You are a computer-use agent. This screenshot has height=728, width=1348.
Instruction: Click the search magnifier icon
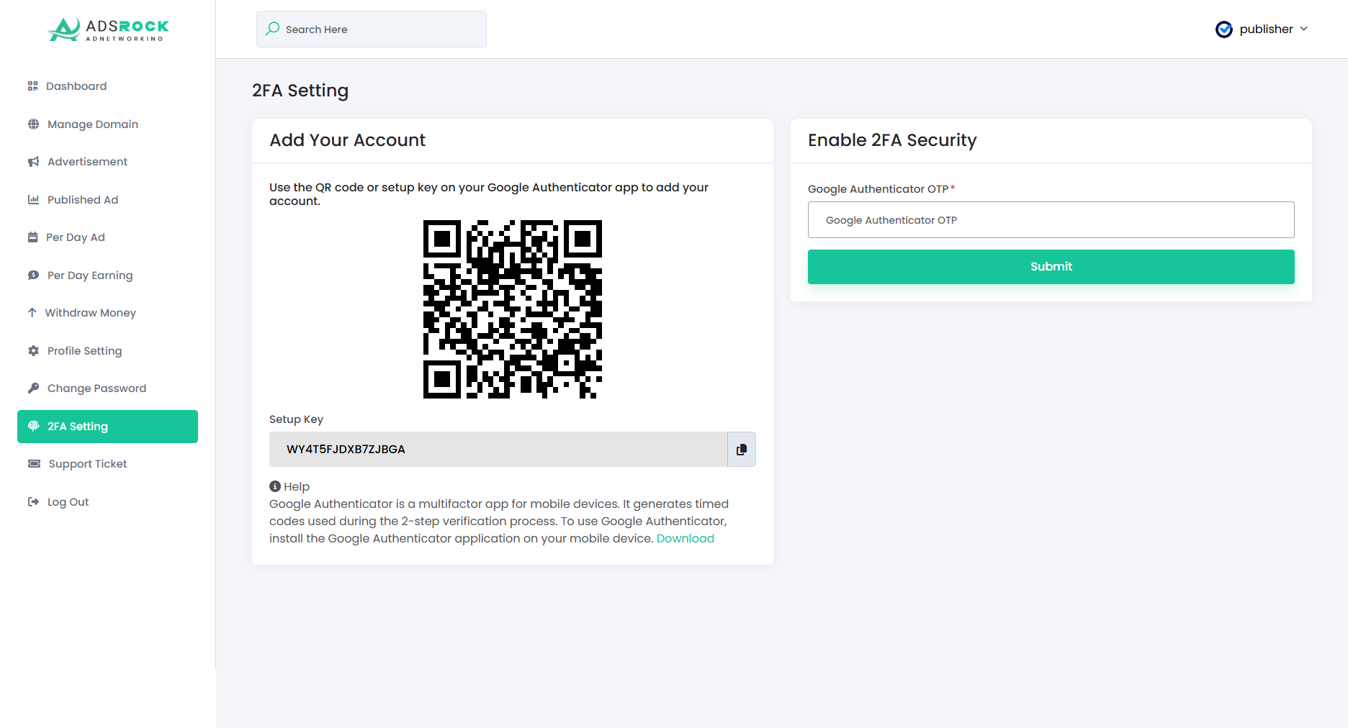(273, 29)
